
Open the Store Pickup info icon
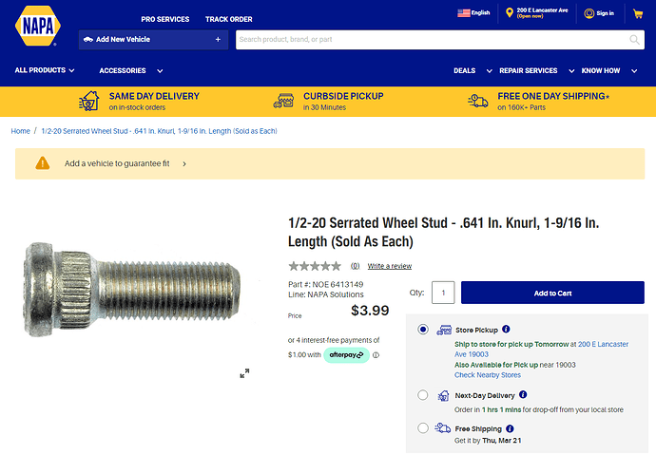506,330
